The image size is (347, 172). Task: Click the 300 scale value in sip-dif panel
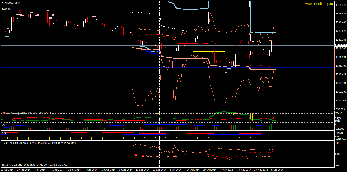click(x=337, y=143)
